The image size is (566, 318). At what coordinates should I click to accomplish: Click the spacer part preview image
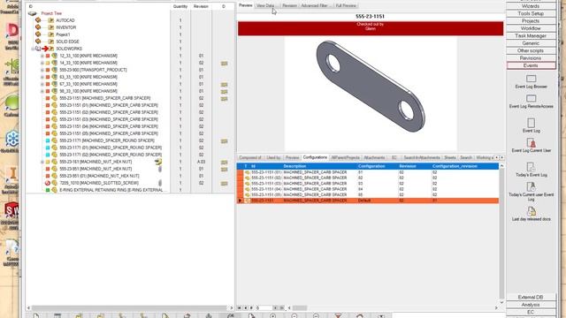(x=371, y=86)
